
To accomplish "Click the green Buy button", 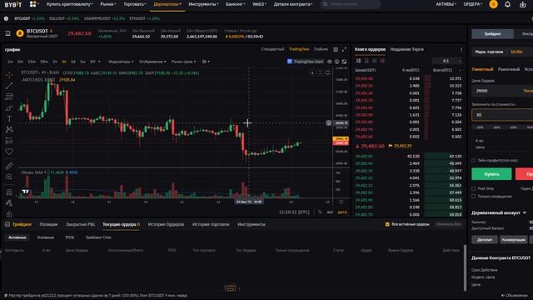I will pos(491,174).
